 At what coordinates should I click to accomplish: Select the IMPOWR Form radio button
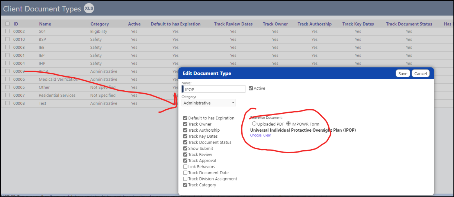(x=288, y=124)
